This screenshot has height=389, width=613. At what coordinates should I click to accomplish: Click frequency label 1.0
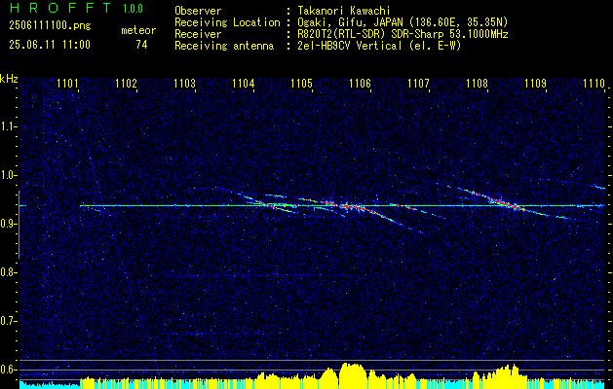(x=7, y=175)
